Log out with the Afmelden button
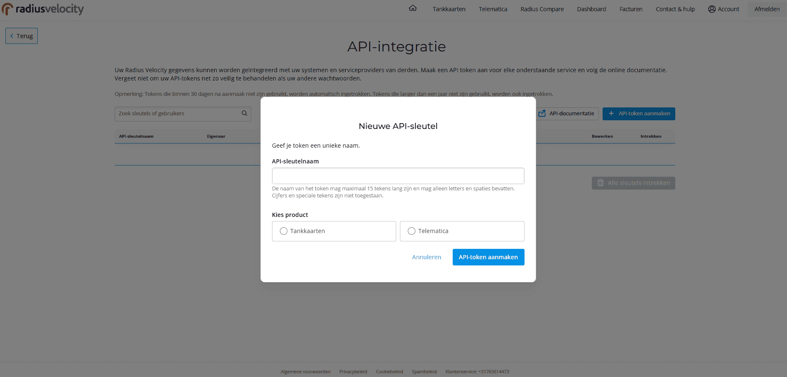This screenshot has width=787, height=377. pos(767,9)
